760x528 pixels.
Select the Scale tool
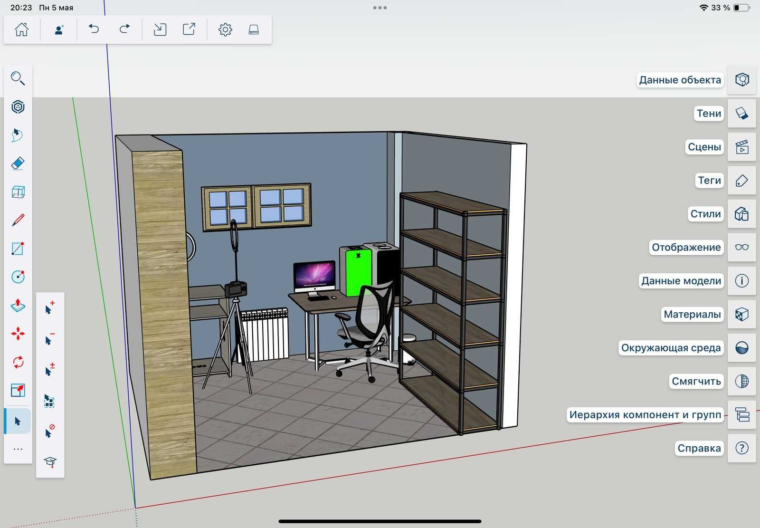pyautogui.click(x=18, y=390)
